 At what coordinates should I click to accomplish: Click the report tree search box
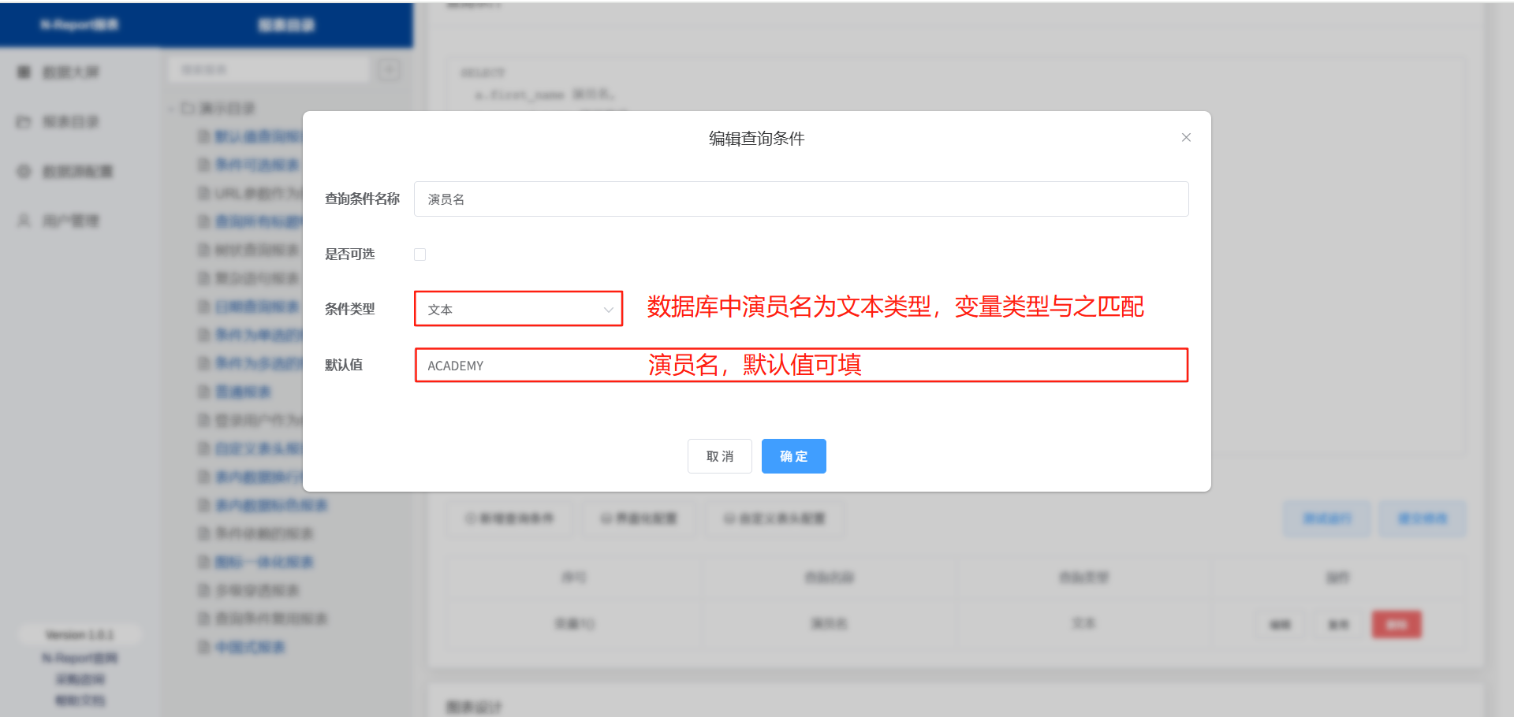(x=268, y=70)
